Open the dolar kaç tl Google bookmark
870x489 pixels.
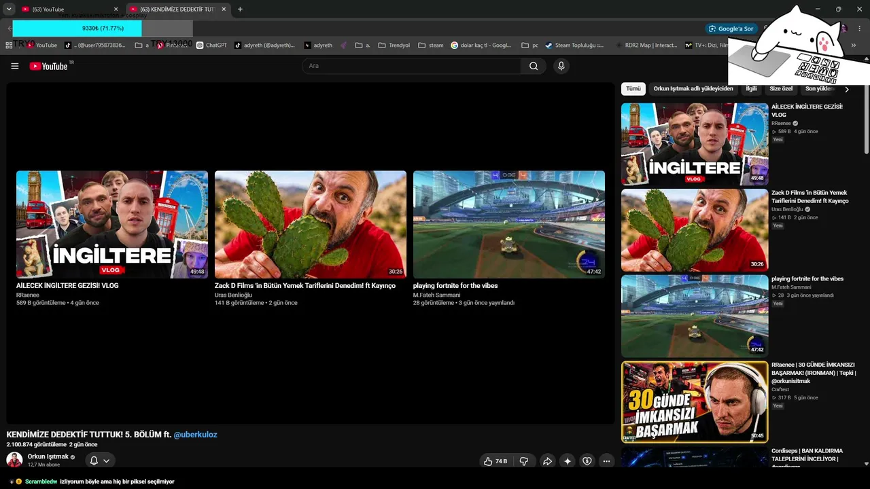(481, 46)
